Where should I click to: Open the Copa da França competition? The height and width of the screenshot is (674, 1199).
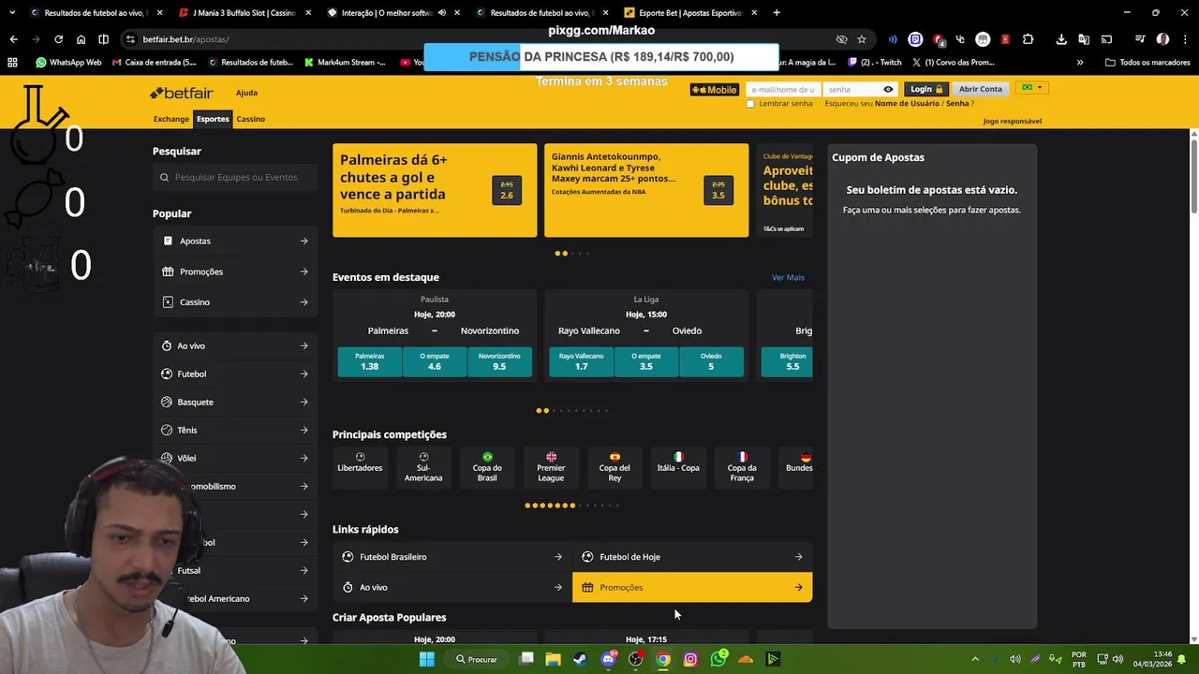coord(742,467)
